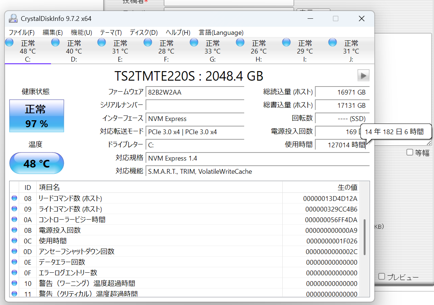Open the テーマ(T) menu

point(111,33)
